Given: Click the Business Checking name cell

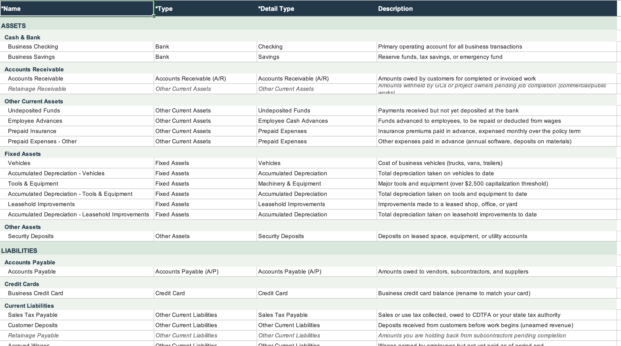Looking at the screenshot, I should [77, 47].
